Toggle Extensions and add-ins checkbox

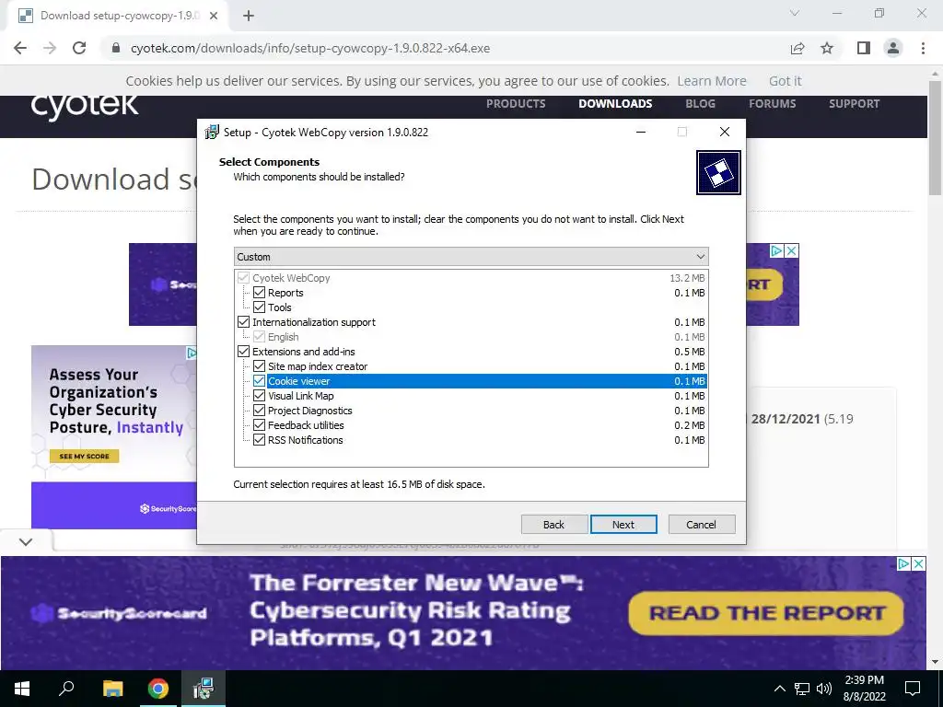tap(243, 352)
